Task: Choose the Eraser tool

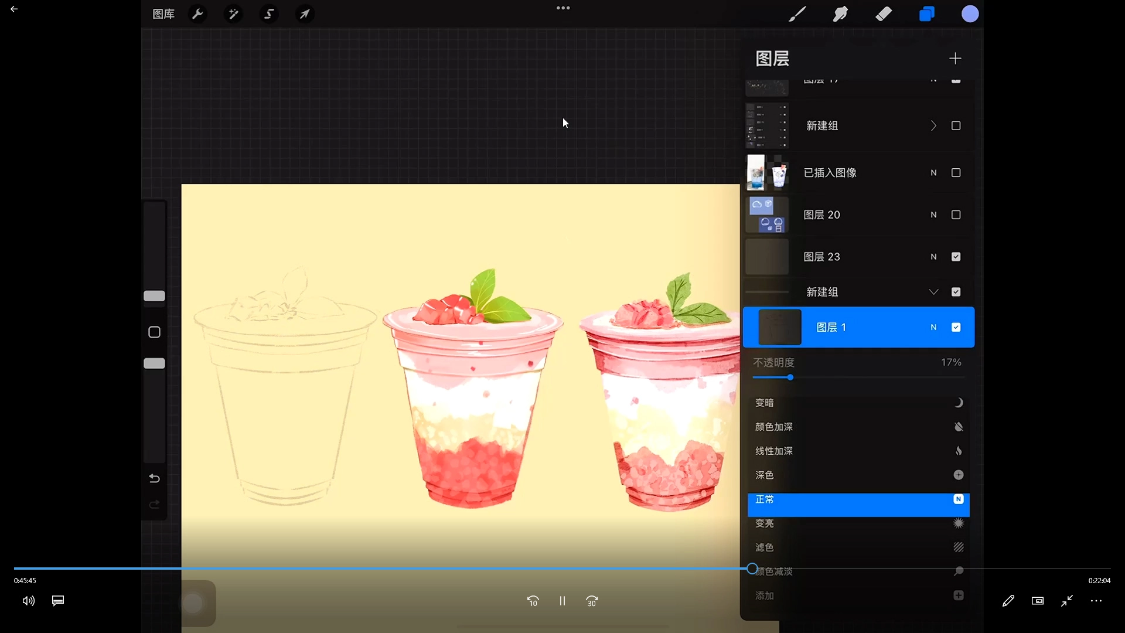Action: [x=884, y=14]
